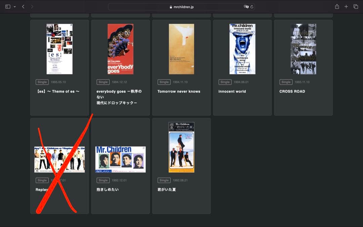
Task: Open the Share menu
Action: click(337, 7)
